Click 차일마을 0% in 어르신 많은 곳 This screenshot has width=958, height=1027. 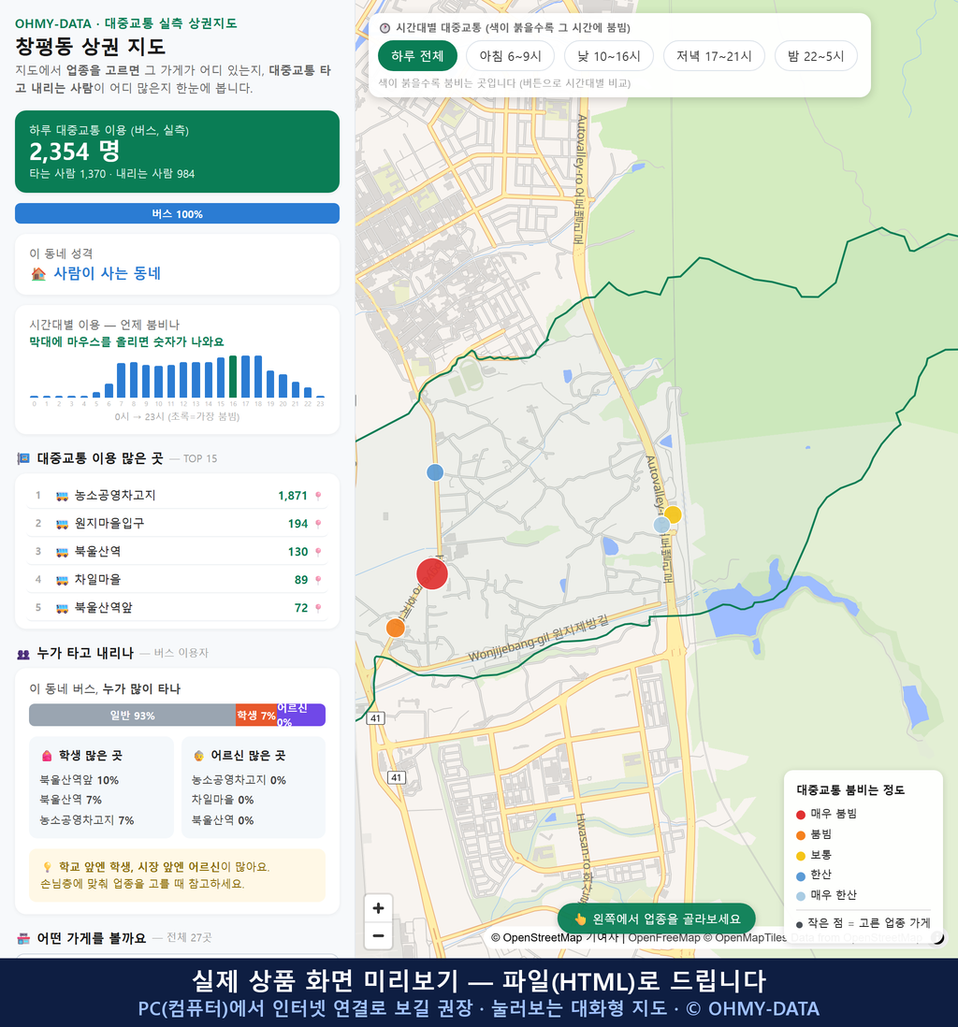point(222,800)
